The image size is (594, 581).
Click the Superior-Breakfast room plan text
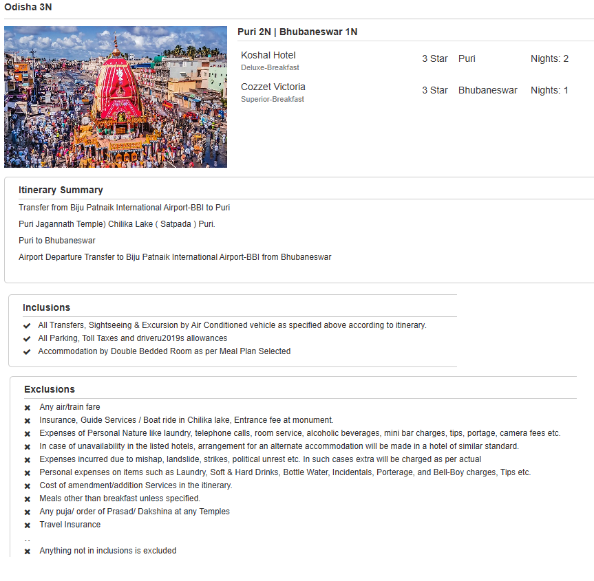(x=273, y=99)
